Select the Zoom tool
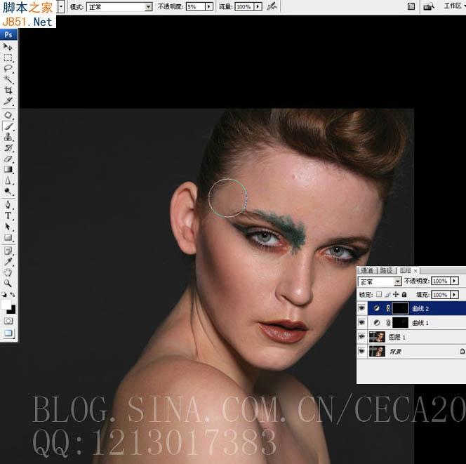This screenshot has height=464, width=466. [8, 284]
